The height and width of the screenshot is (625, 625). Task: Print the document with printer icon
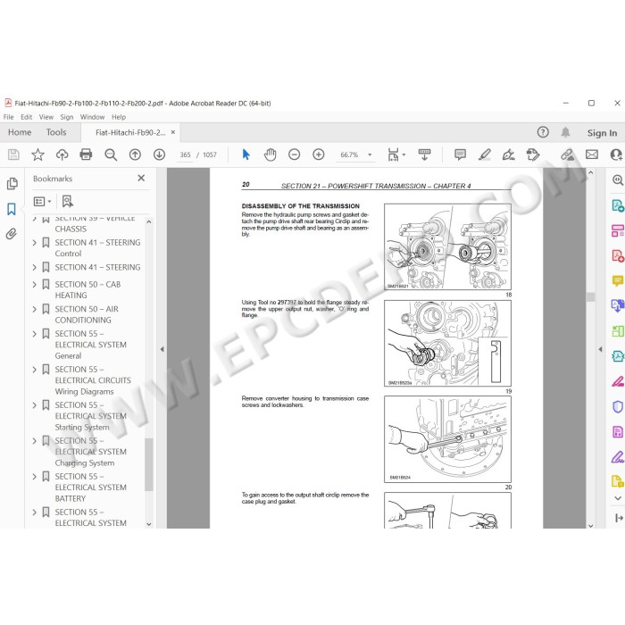tap(86, 154)
